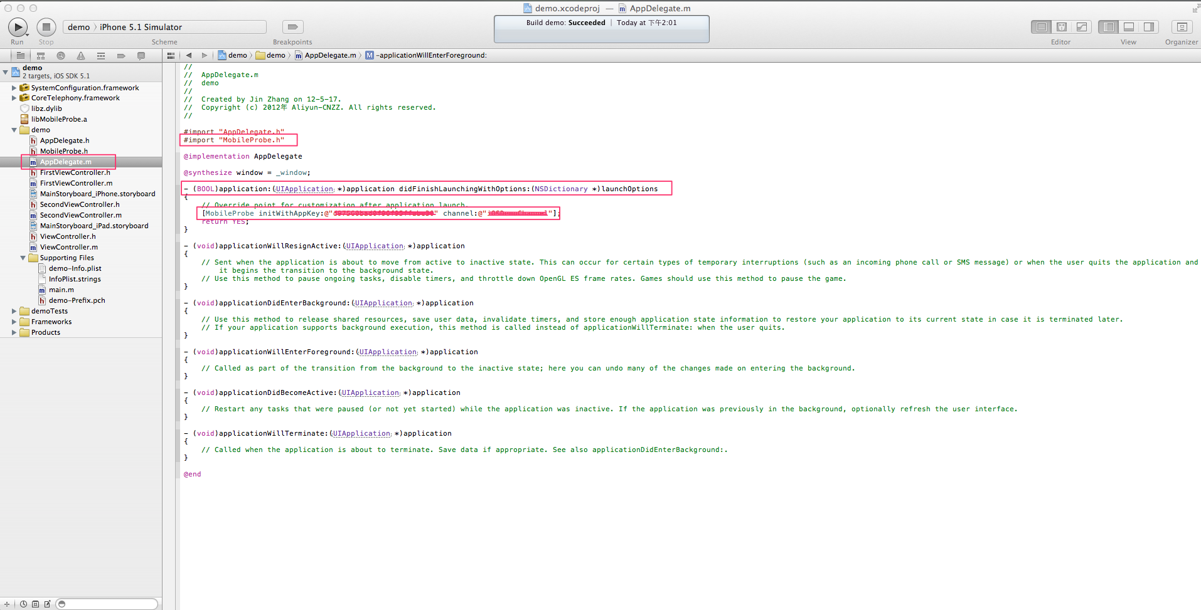The image size is (1201, 610).
Task: Open the Organizer window
Action: tap(1181, 27)
